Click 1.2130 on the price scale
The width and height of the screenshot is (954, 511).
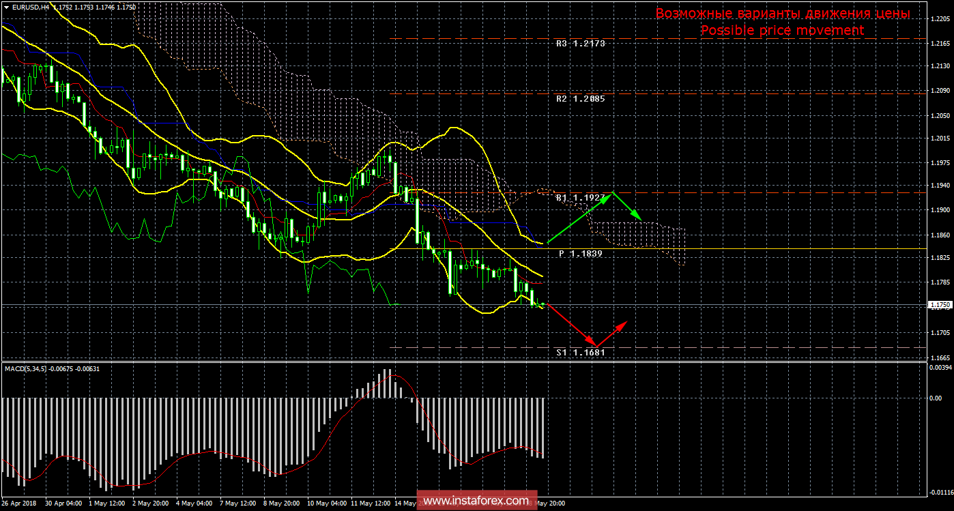coord(940,66)
